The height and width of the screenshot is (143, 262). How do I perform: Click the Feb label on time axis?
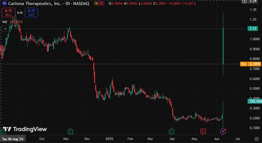click(130, 139)
